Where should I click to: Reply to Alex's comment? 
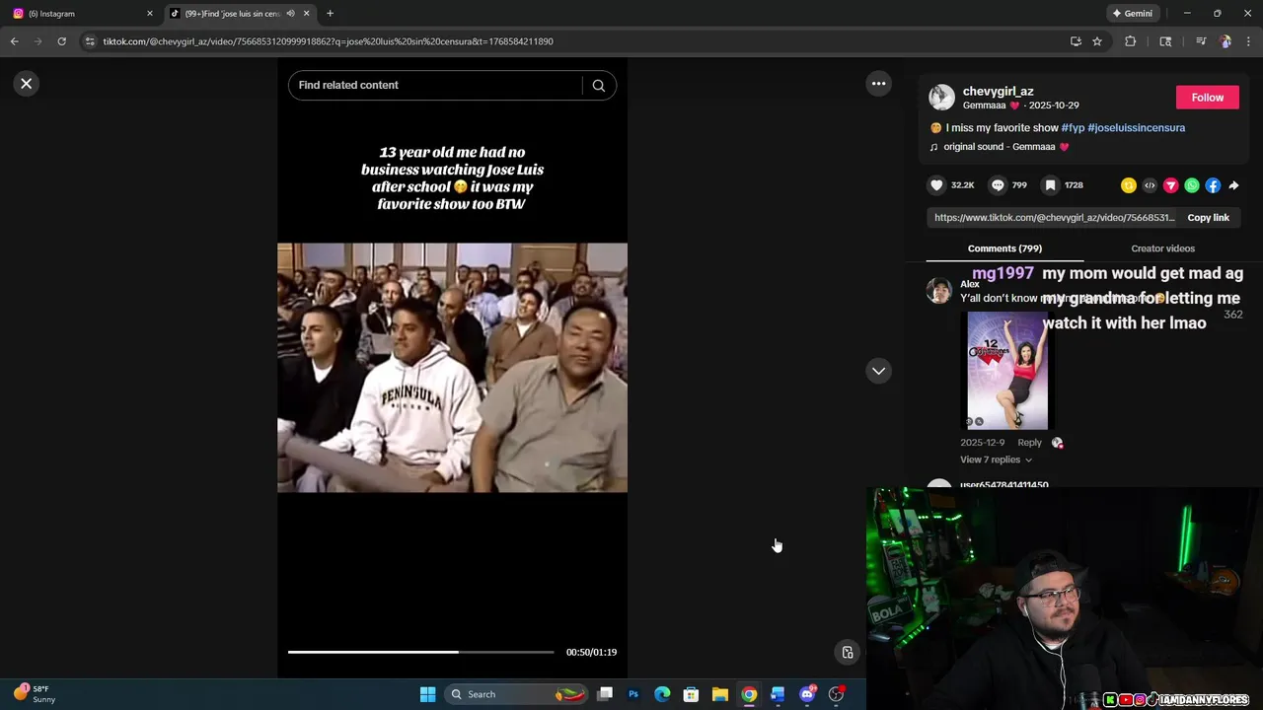point(1029,443)
